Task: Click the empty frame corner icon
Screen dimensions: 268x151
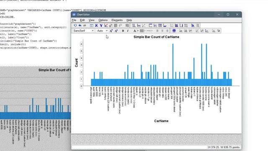Action: tap(150, 26)
